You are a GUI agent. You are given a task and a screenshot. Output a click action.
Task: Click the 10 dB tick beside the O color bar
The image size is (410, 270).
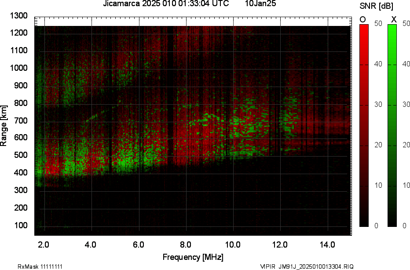378,185
